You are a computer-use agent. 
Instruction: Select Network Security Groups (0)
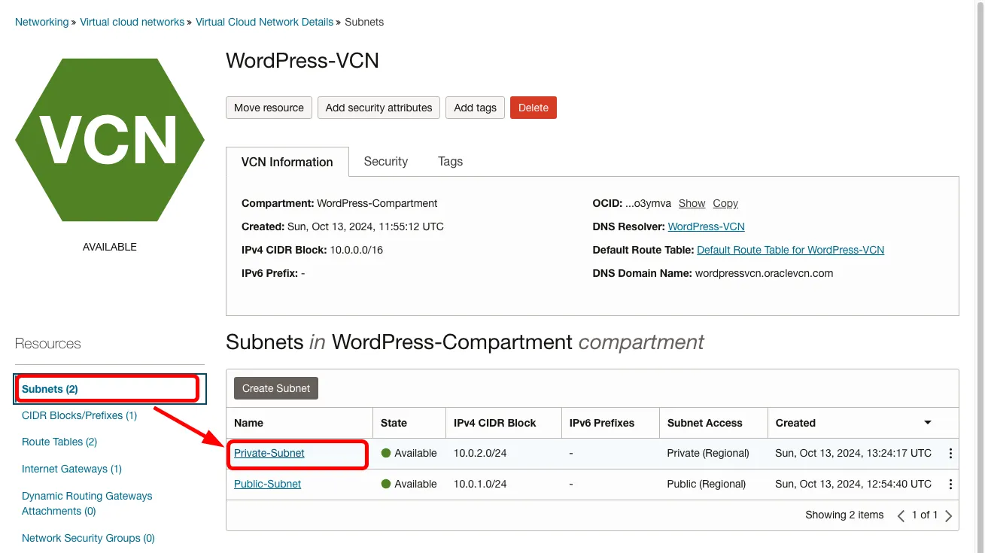88,538
